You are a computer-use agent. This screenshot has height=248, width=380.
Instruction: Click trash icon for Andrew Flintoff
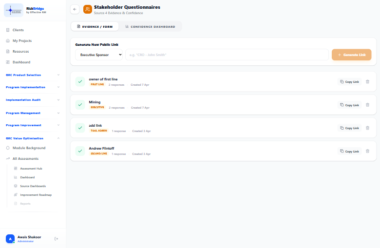point(367,151)
